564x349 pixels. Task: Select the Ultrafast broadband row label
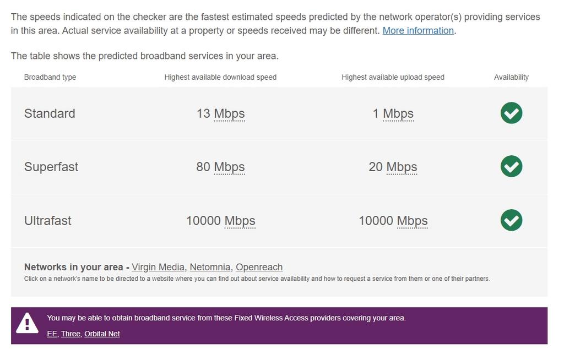pos(47,220)
